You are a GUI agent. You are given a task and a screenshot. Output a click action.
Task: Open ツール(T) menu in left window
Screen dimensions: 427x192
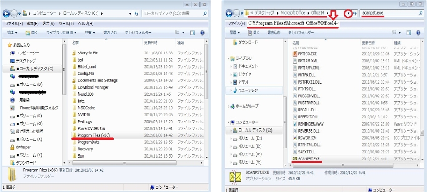point(66,24)
